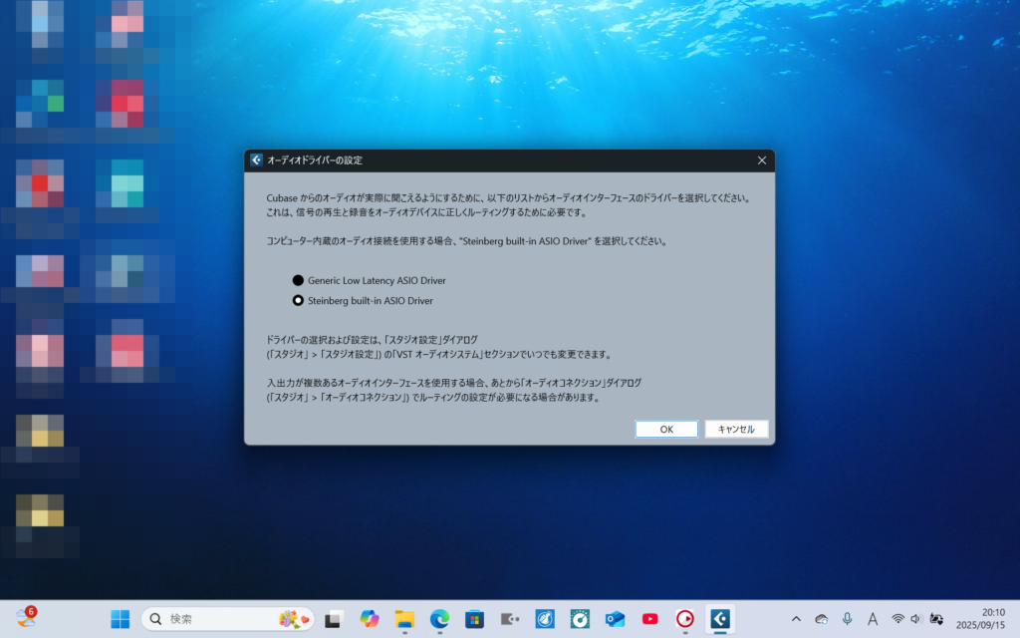1020x638 pixels.
Task: Open Microsoft Store from the taskbar
Action: click(x=474, y=619)
